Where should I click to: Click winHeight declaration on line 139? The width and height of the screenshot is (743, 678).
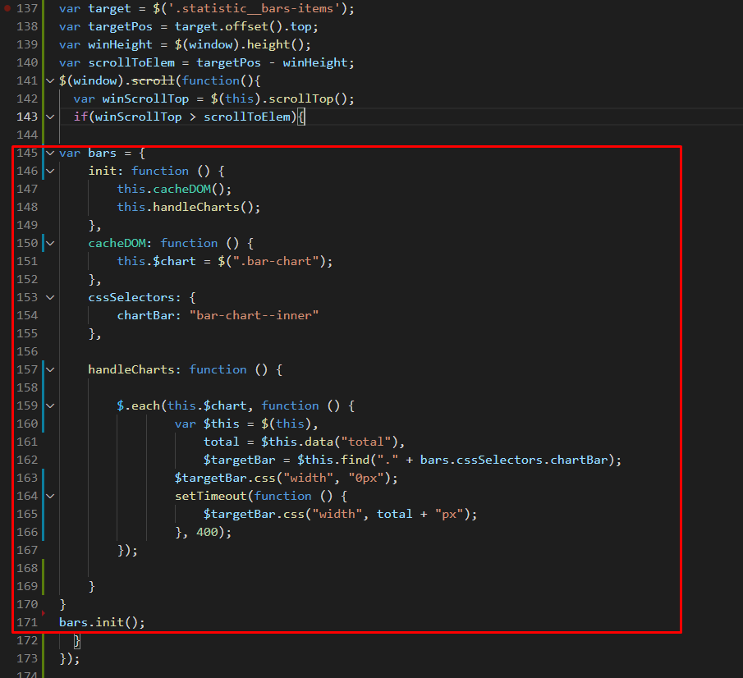(121, 44)
